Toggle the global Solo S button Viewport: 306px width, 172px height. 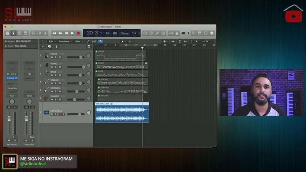tap(56, 47)
